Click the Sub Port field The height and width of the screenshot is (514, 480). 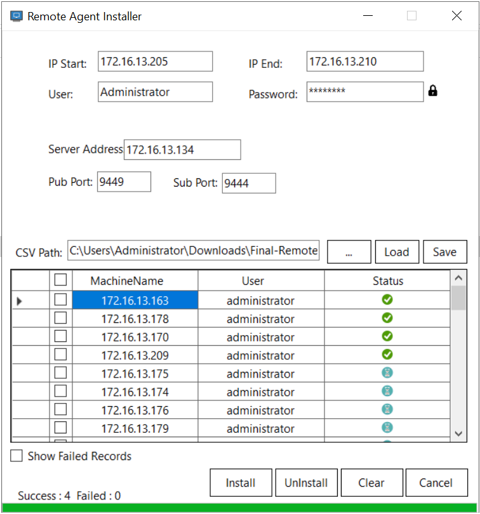[x=249, y=183]
